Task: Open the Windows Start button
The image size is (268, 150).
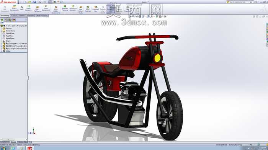Action: coord(3,148)
